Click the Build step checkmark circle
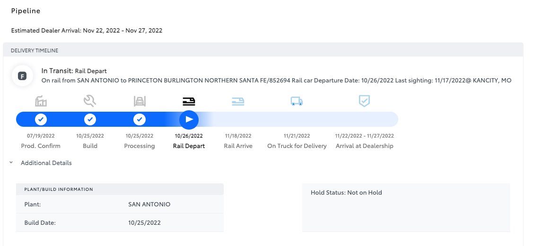The height and width of the screenshot is (246, 533). coord(90,119)
